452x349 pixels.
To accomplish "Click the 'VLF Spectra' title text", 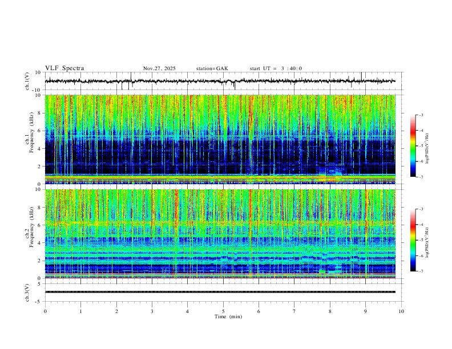I will (64, 68).
